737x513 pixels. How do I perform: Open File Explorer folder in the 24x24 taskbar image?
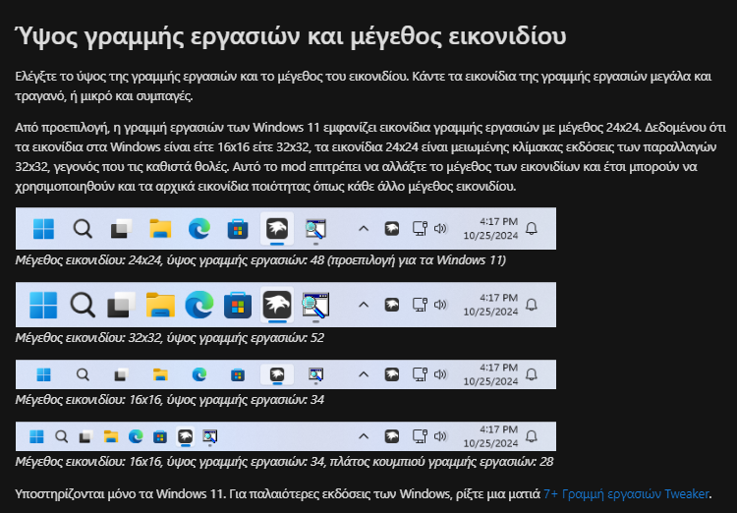[x=160, y=229]
